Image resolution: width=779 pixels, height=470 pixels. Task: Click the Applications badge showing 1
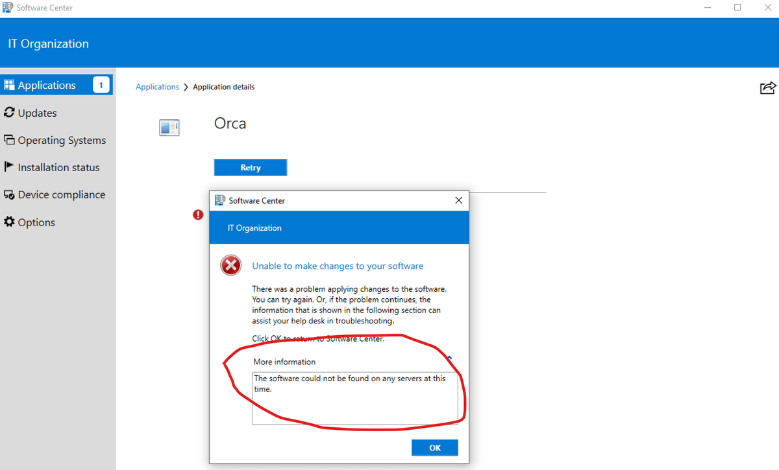click(101, 85)
